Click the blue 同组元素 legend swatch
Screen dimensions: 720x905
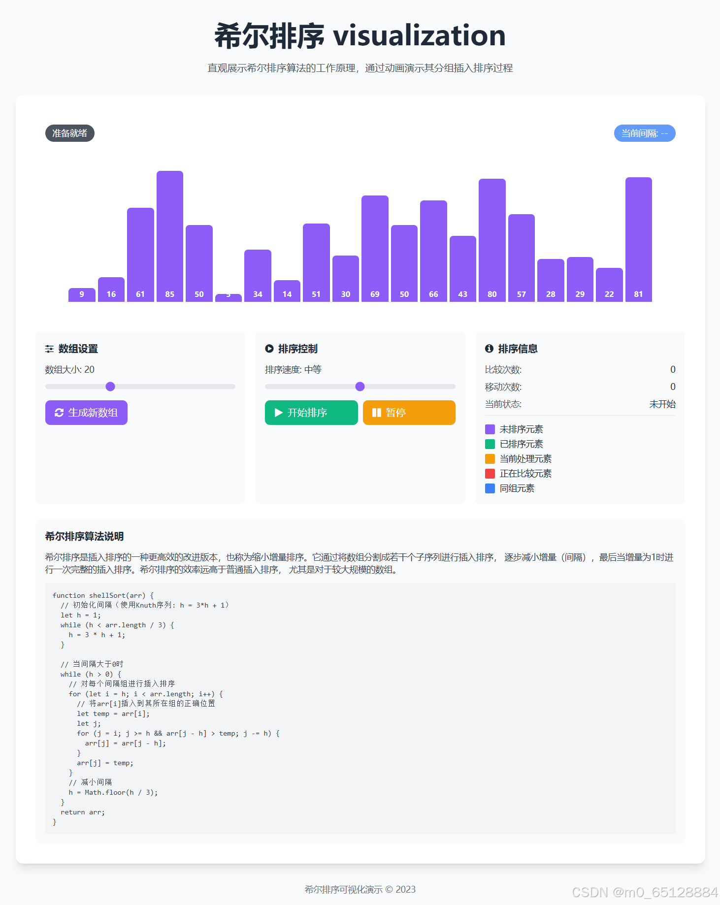(x=490, y=488)
